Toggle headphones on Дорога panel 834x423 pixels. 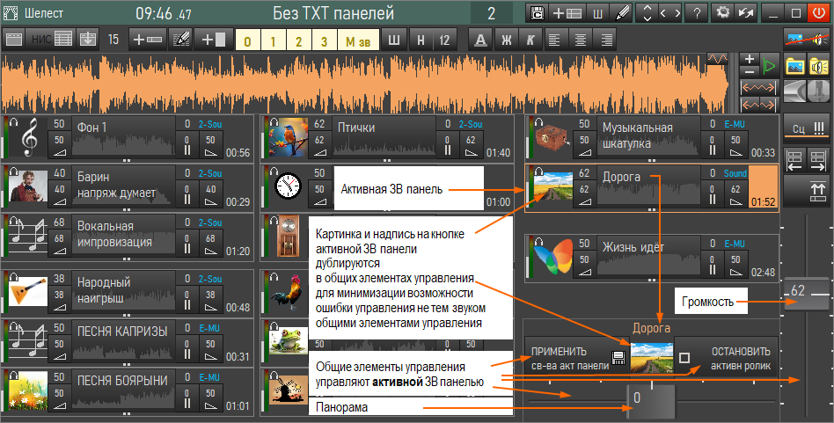click(538, 171)
